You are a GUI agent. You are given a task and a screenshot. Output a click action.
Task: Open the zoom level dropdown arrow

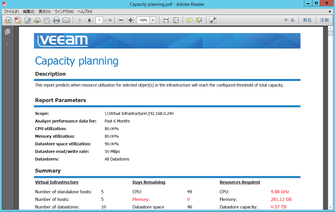pyautogui.click(x=153, y=20)
